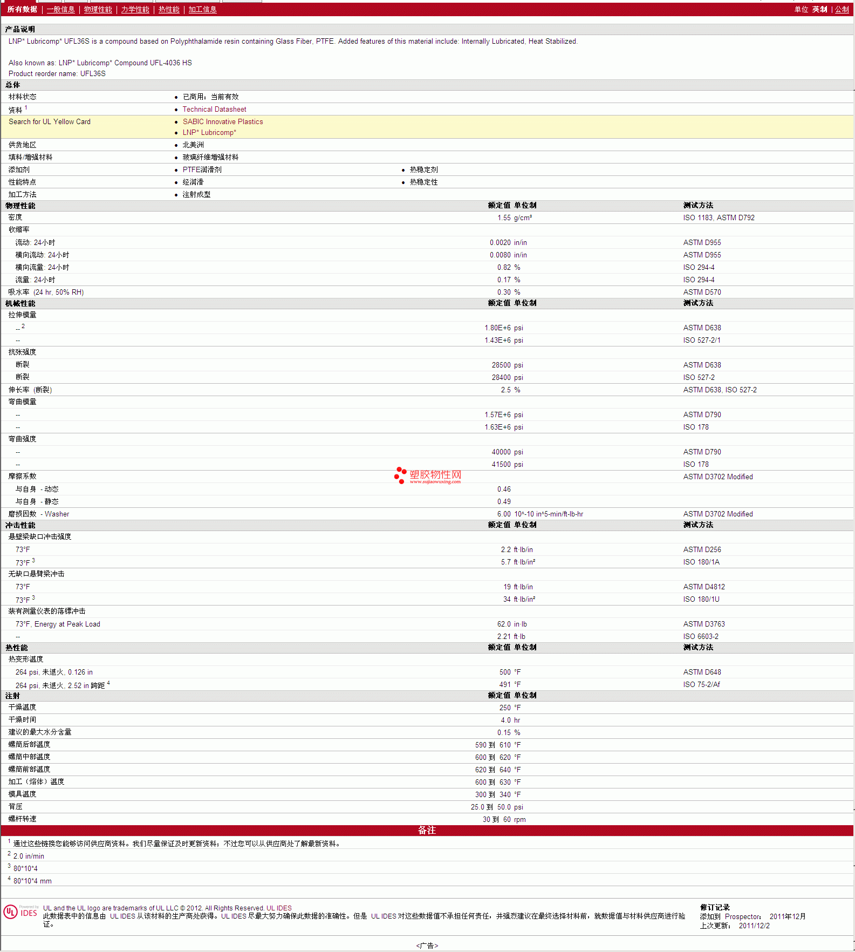
Task: Select the ISO 6603-2 test method
Action: [x=701, y=637]
